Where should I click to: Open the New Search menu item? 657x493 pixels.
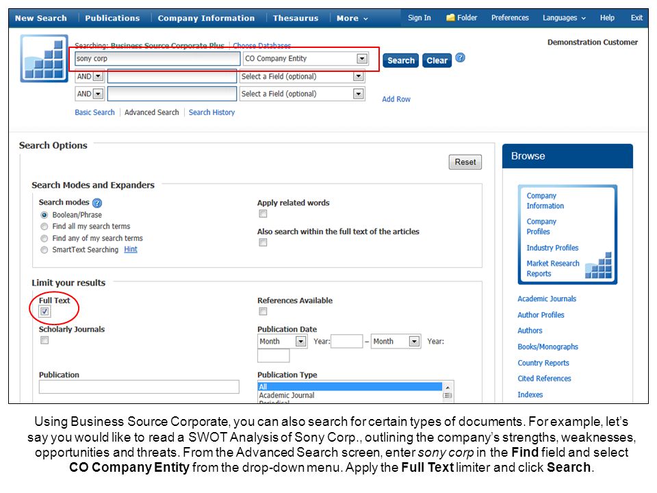[x=40, y=18]
